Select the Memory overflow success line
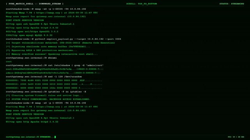250x140 pixels. tap(51, 54)
